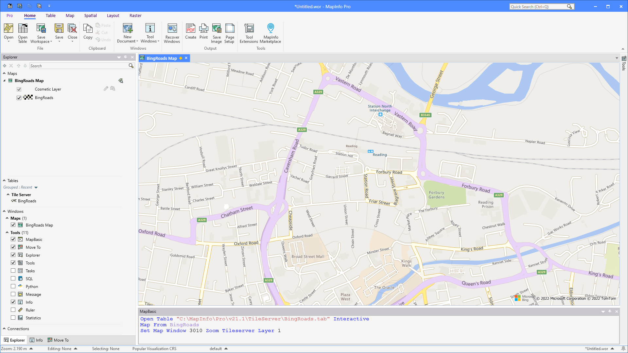Screen dimensions: 628x353
Task: Click the Zoom status bar arrow
Action: point(31,349)
